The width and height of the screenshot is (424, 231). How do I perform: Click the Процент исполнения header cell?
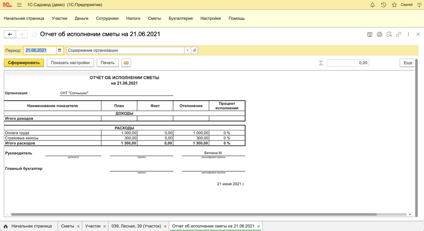(x=227, y=106)
